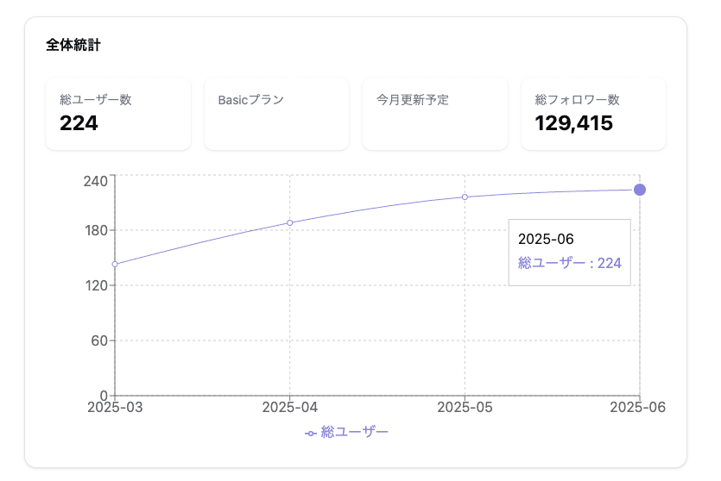Click the 2025-03 x-axis label
The height and width of the screenshot is (481, 721).
[115, 407]
